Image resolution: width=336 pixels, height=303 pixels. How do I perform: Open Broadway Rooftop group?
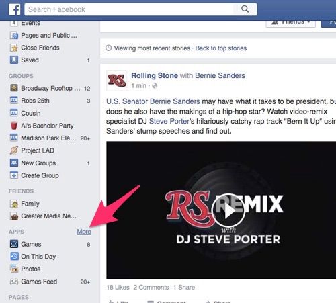click(50, 88)
